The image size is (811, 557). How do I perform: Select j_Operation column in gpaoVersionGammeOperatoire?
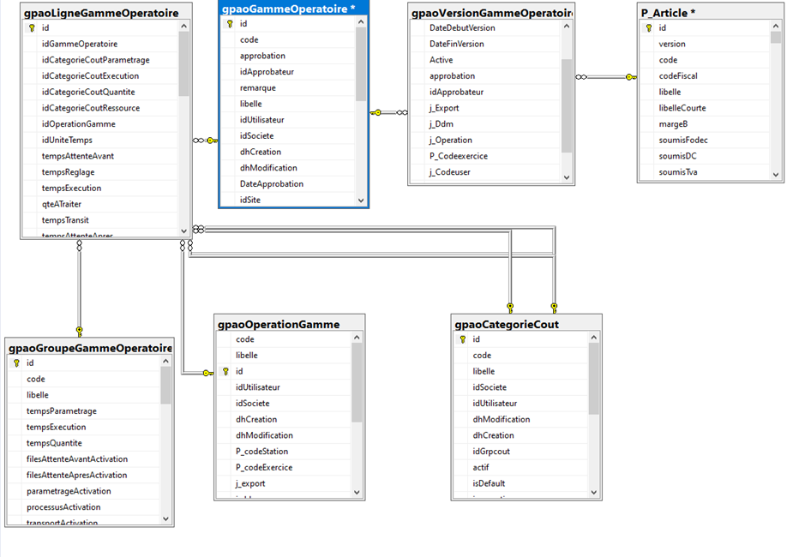tap(450, 140)
